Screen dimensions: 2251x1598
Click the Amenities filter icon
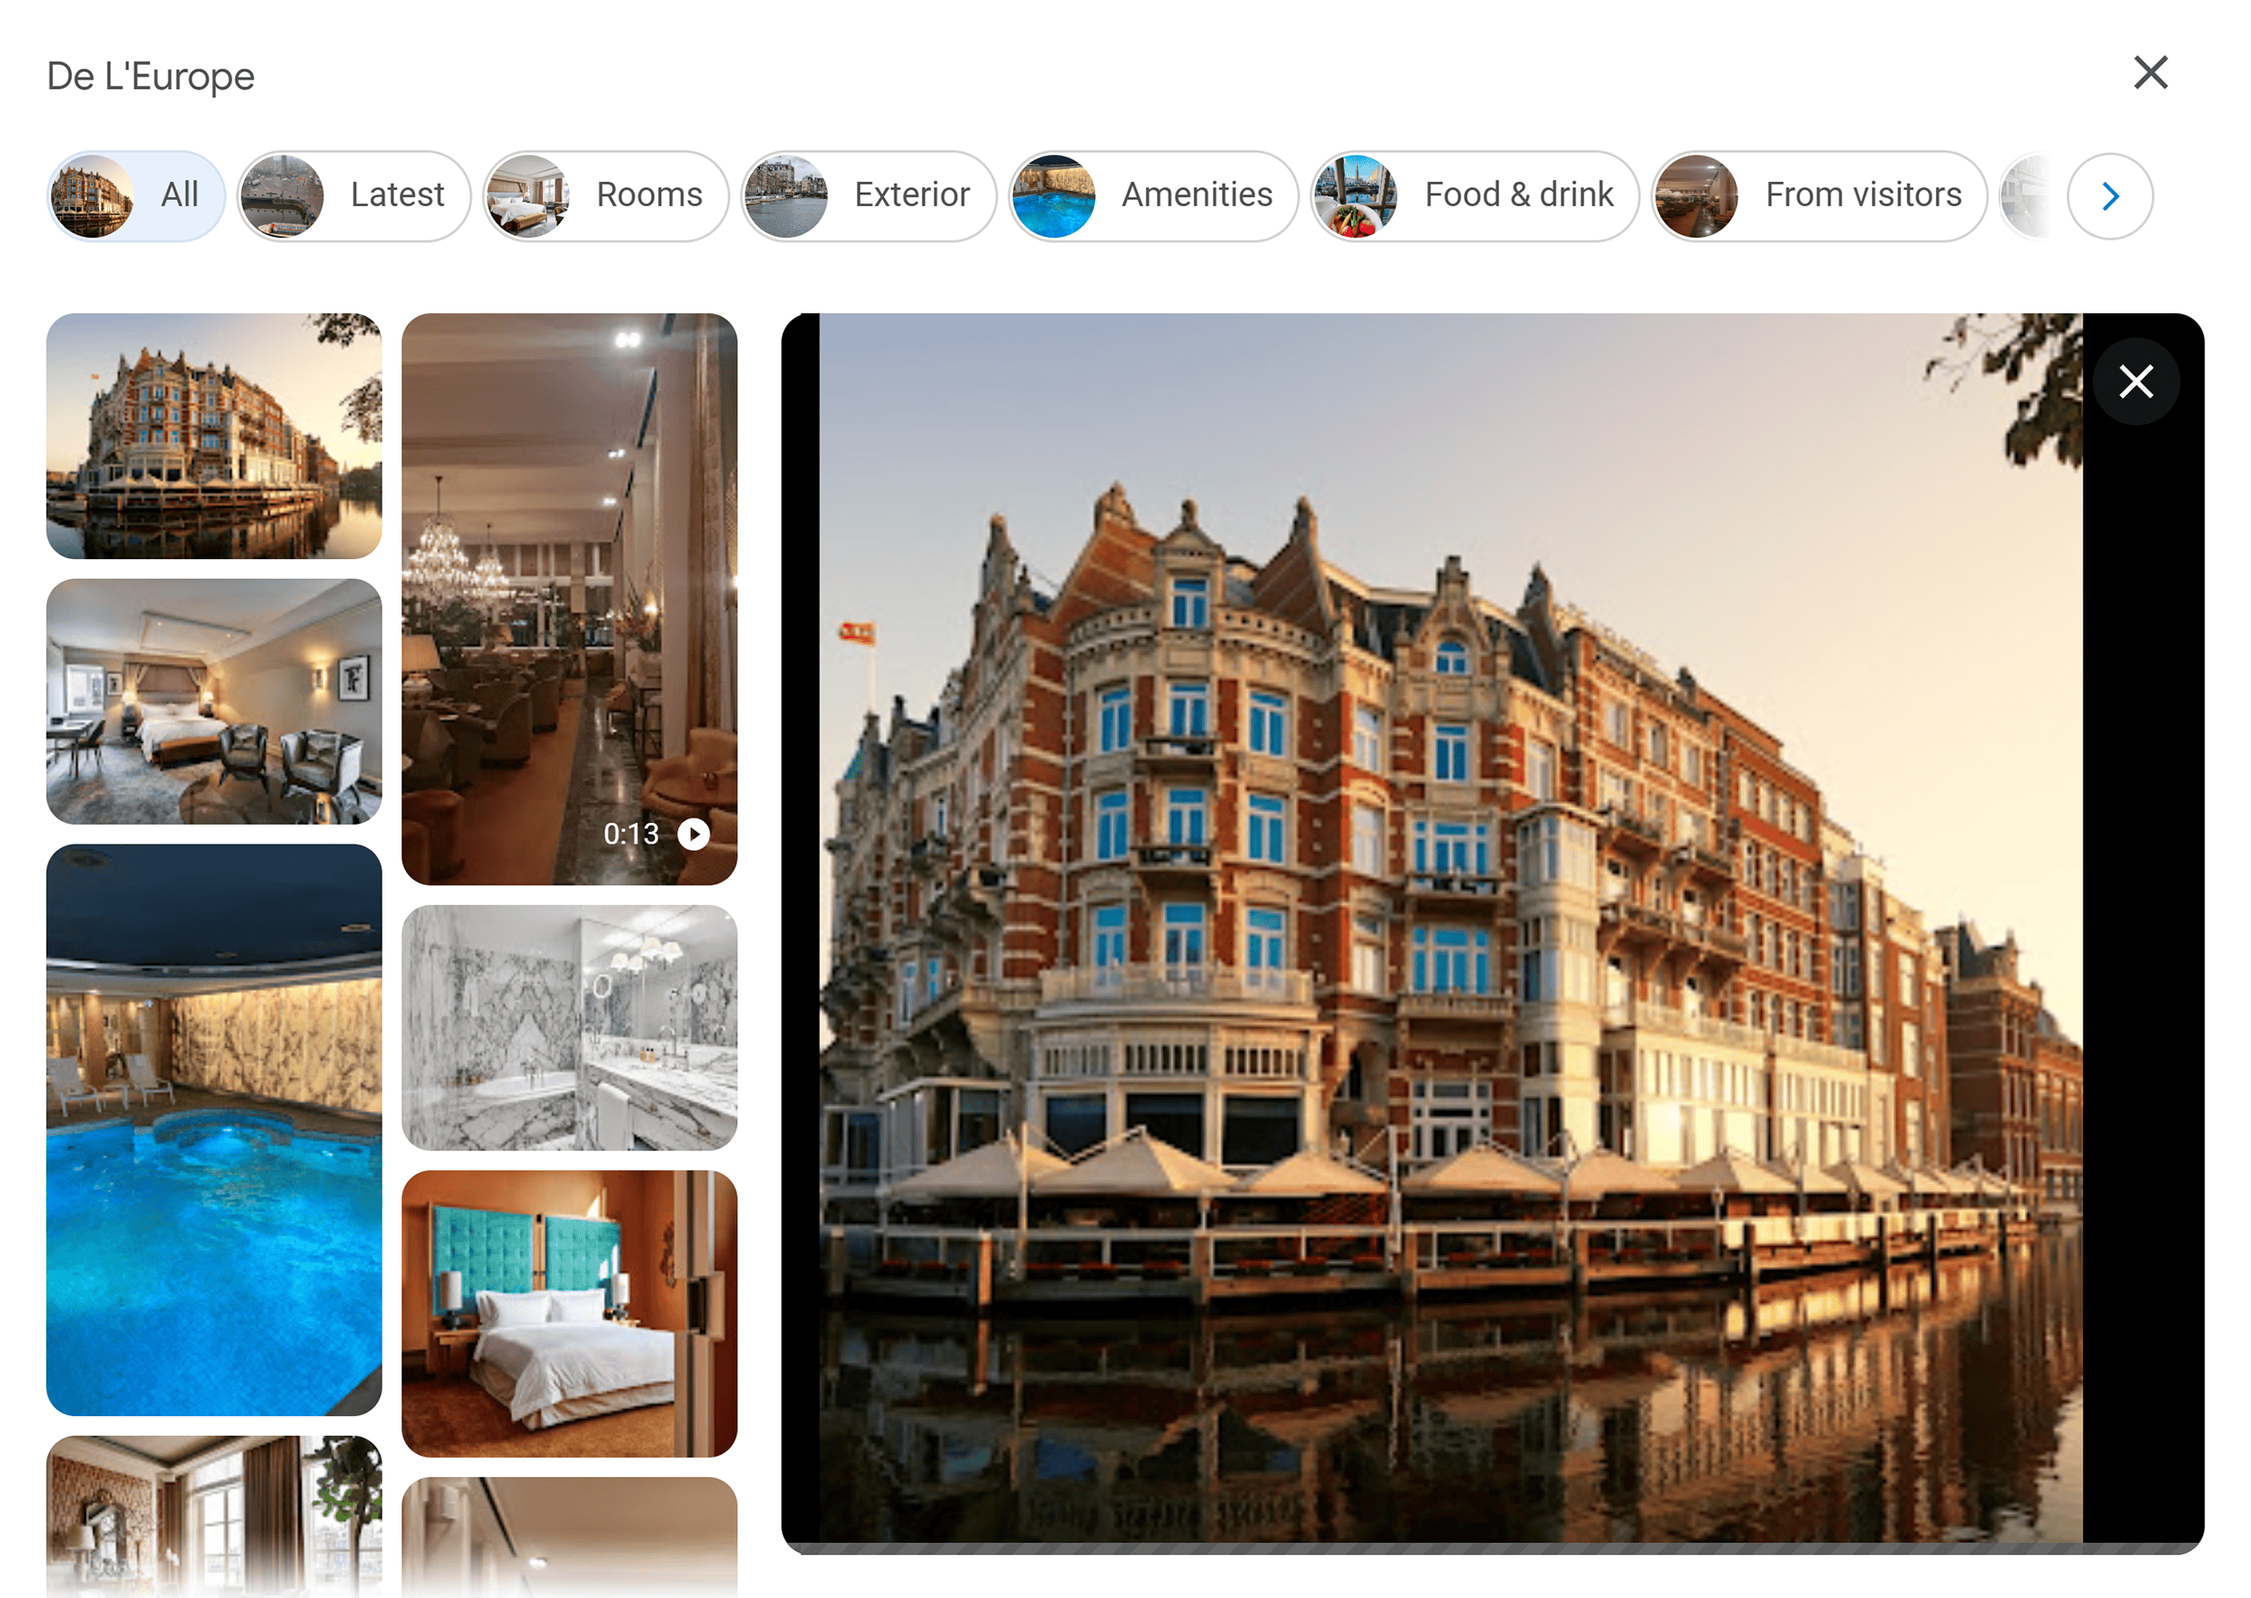coord(1056,192)
